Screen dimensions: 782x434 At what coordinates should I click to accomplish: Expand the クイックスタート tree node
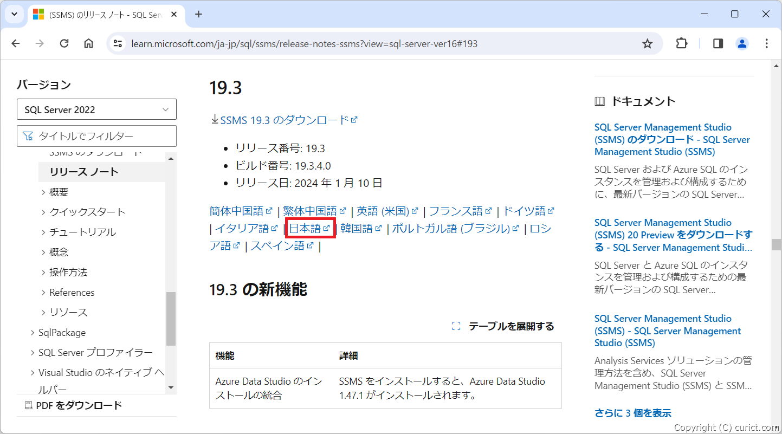tap(83, 212)
